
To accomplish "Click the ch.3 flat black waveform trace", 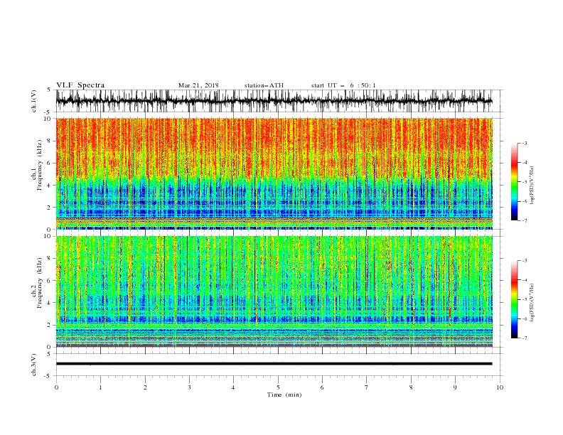I will [x=274, y=364].
